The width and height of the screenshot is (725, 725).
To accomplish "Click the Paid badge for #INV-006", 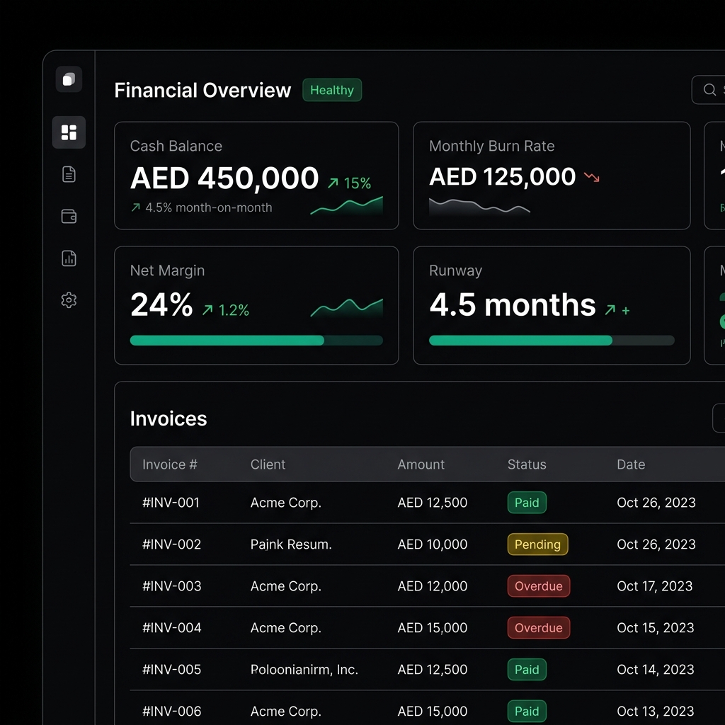I will coord(527,711).
